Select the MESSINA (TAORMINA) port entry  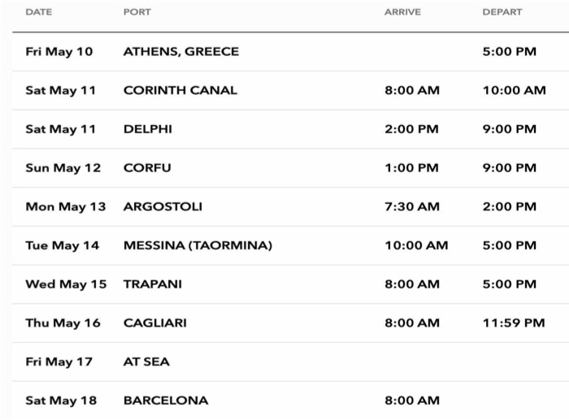pyautogui.click(x=198, y=245)
